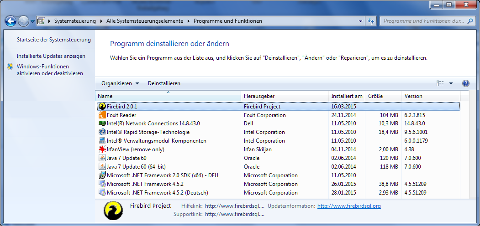This screenshot has height=226, width=480.
Task: Open help with the blue question mark icon
Action: coord(465,83)
